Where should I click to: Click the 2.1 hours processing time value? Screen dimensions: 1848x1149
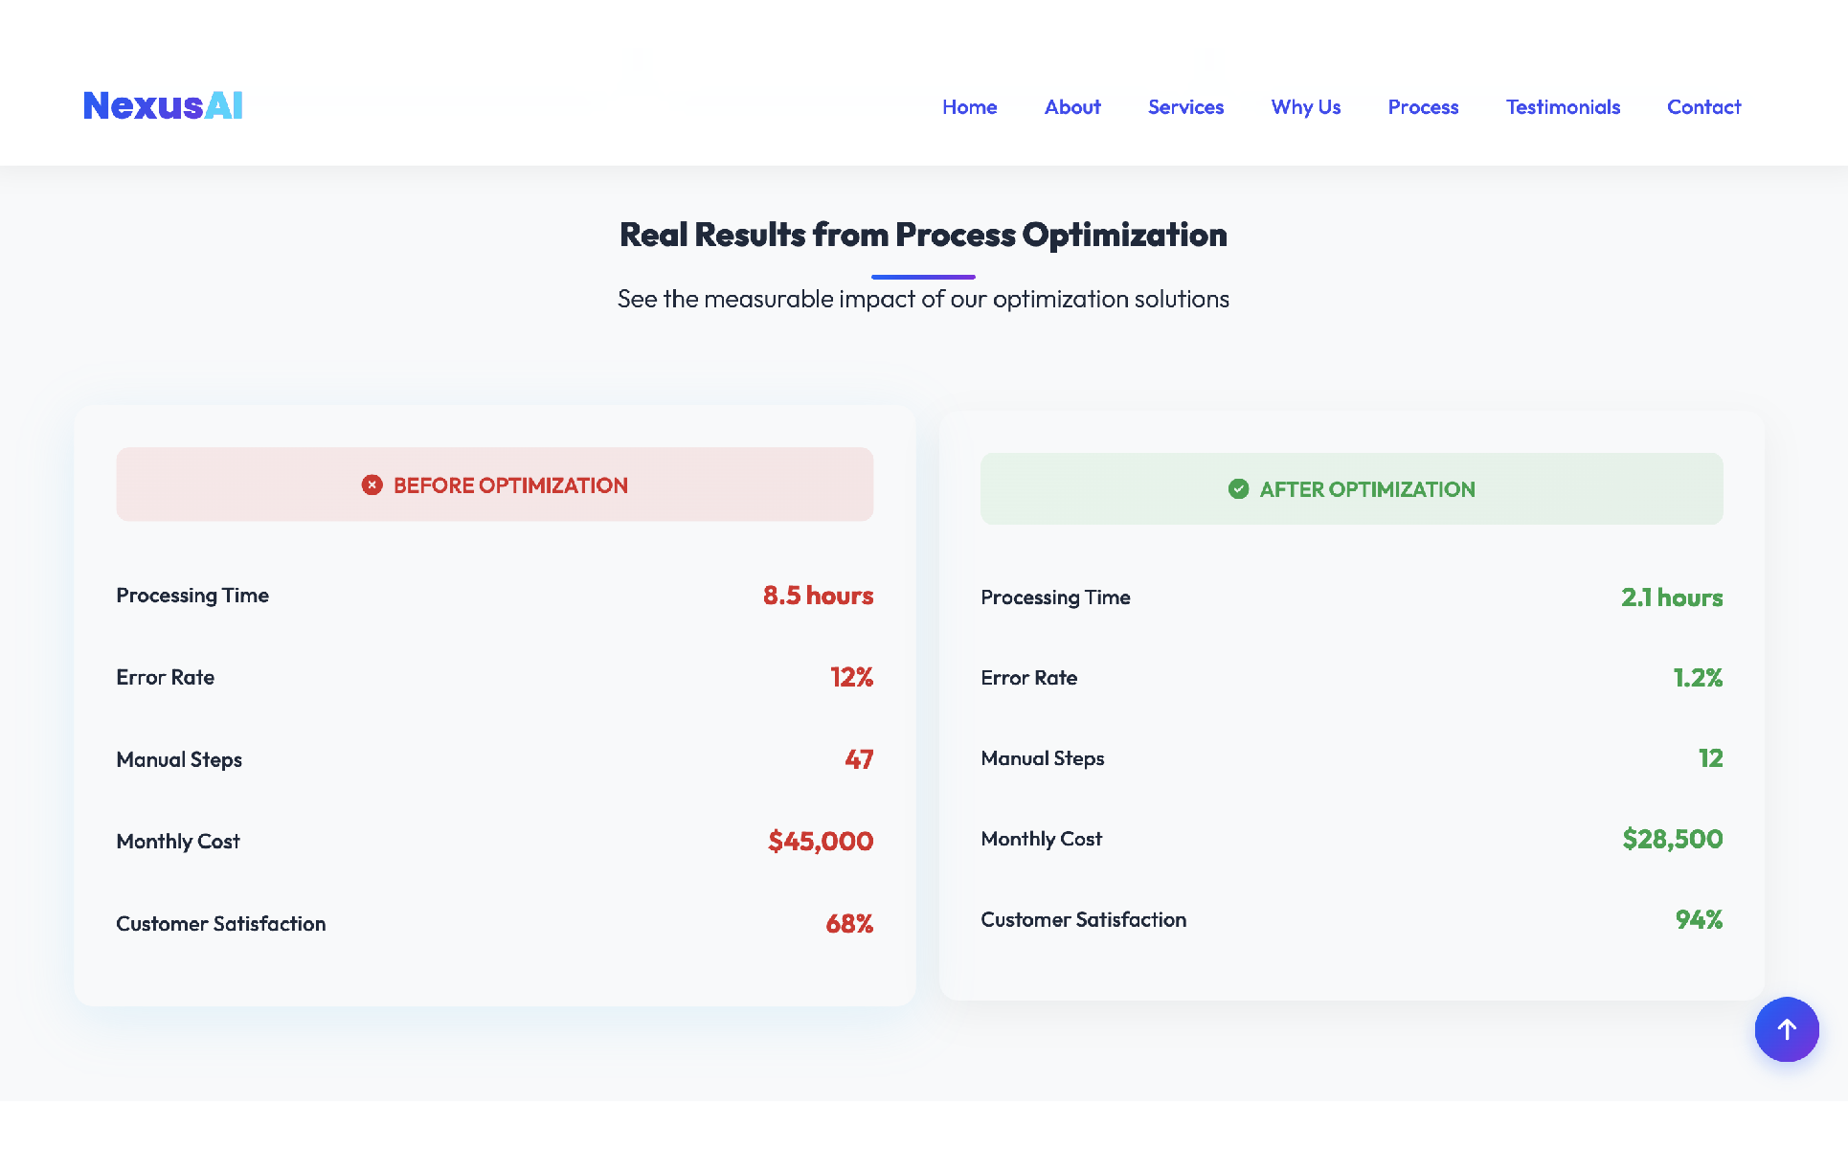click(x=1671, y=597)
